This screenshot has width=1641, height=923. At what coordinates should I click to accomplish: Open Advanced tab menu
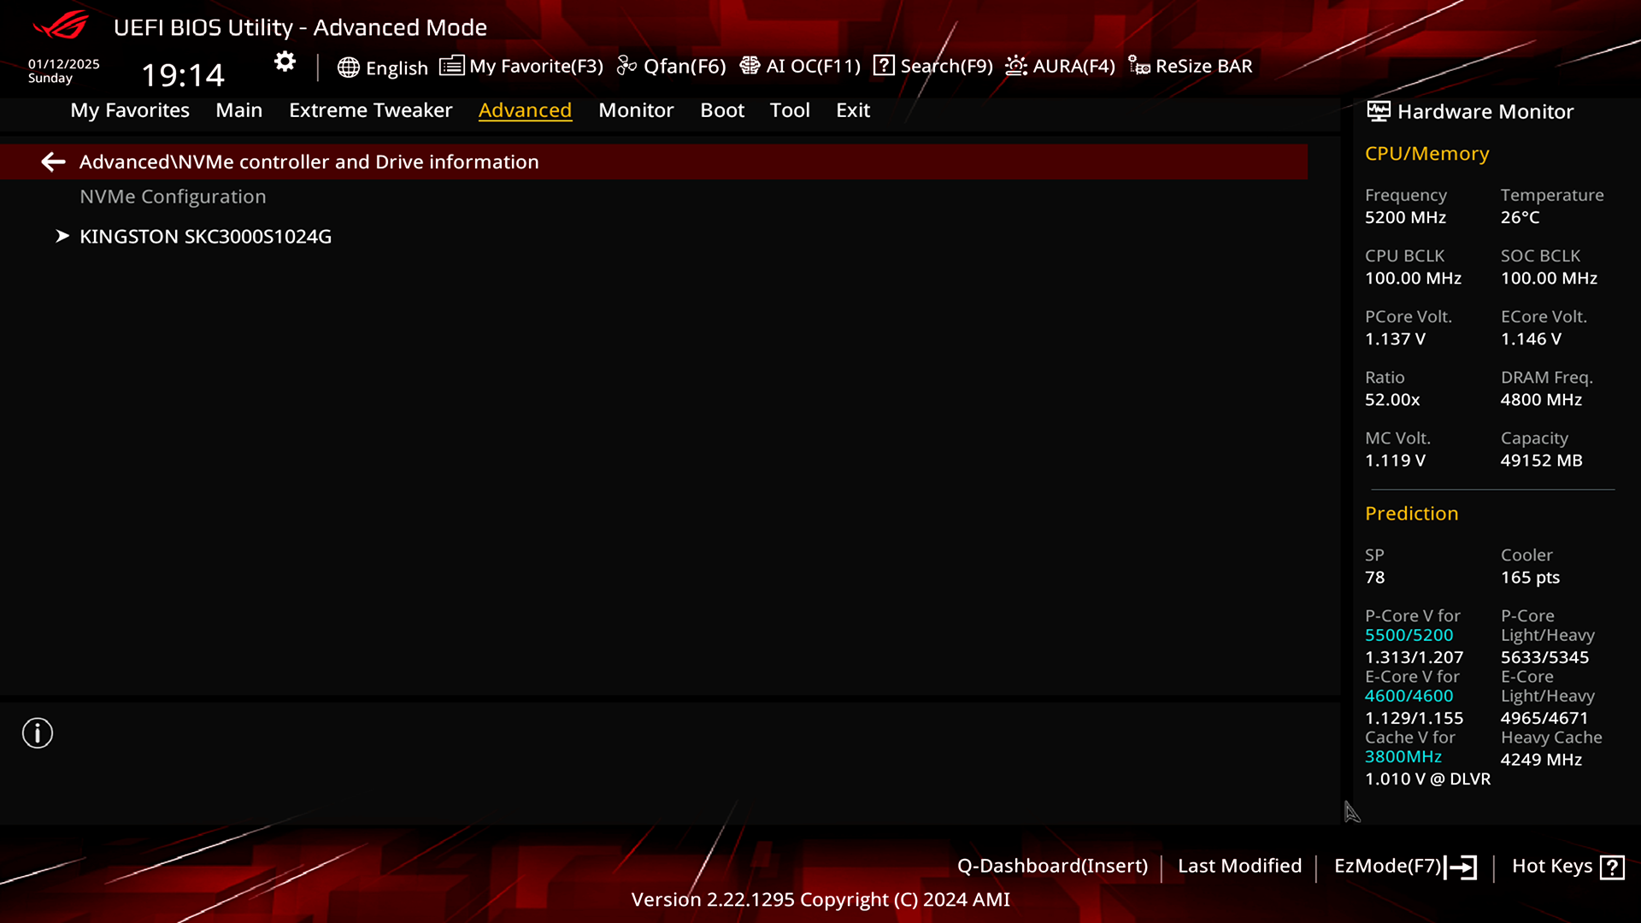click(x=524, y=109)
